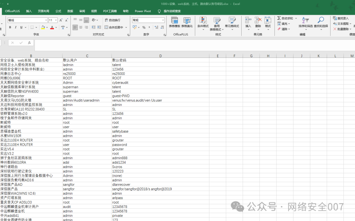Open 对齐方式 alignment dialog launcher
355x221 pixels.
tap(129, 35)
